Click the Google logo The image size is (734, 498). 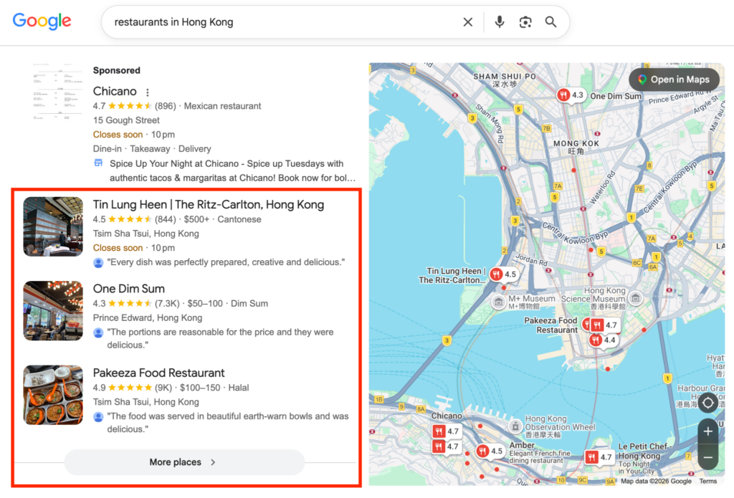click(42, 21)
